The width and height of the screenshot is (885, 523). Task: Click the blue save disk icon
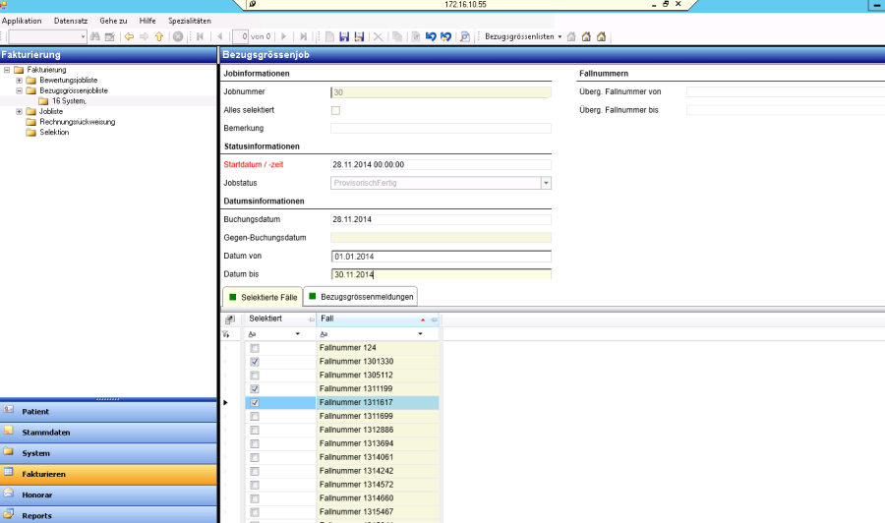(x=344, y=36)
